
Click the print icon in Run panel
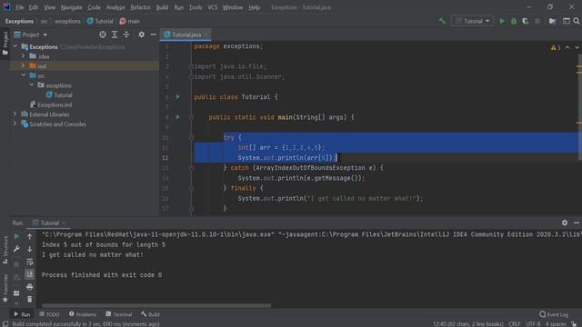[30, 287]
